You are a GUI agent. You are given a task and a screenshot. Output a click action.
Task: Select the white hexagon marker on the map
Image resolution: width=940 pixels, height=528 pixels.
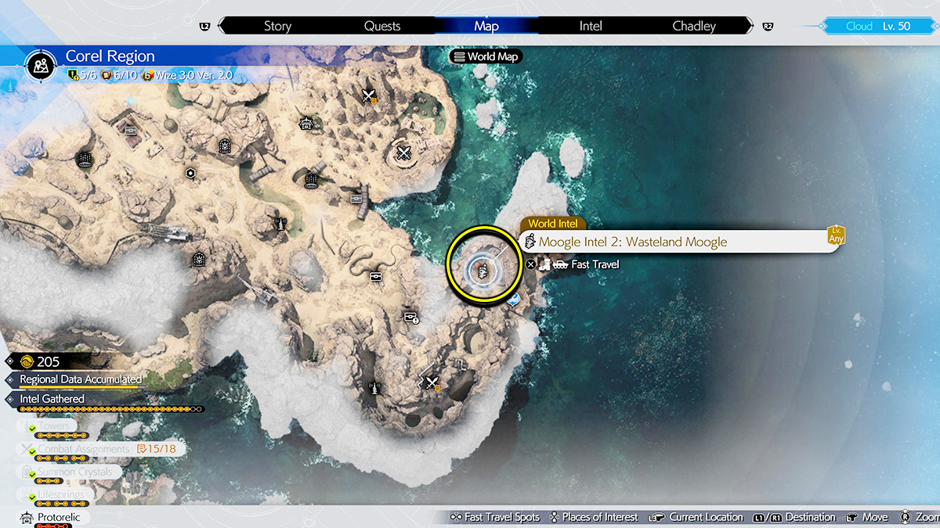click(x=190, y=173)
